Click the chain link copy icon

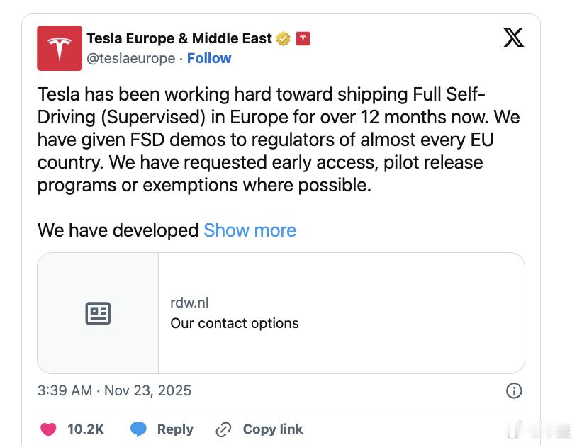coord(223,429)
